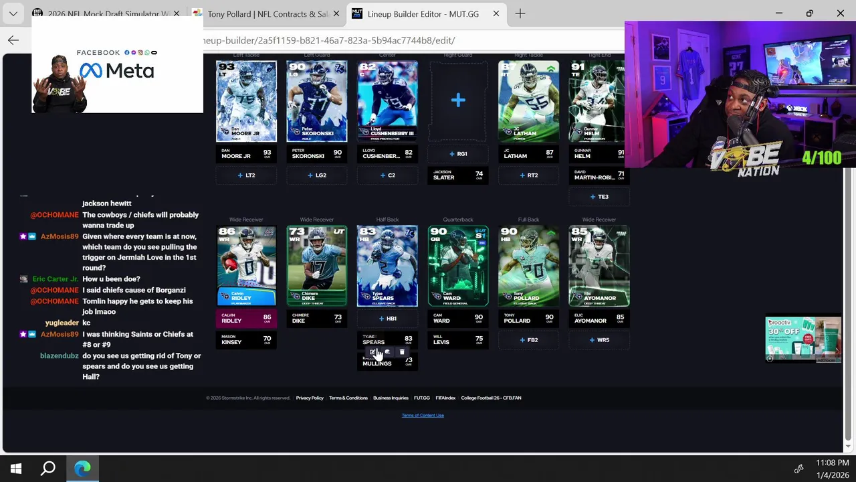The image size is (856, 482).
Task: Click the helmet icon under Spears row
Action: [x=387, y=352]
